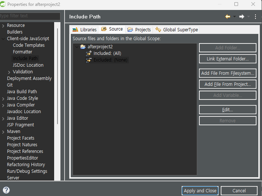The width and height of the screenshot is (262, 196).
Task: Click the Libraries tab books icon
Action: [x=75, y=29]
